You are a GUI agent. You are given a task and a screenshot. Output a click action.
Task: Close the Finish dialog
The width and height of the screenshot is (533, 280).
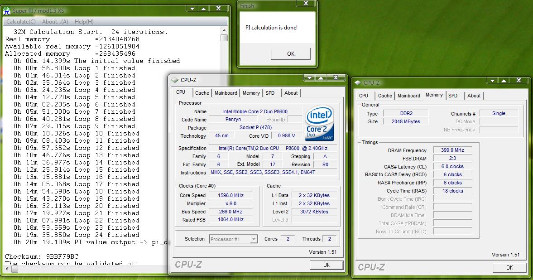pyautogui.click(x=306, y=4)
